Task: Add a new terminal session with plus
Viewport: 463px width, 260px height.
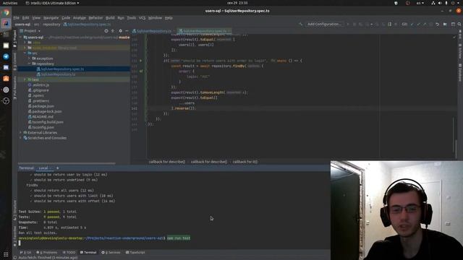Action: (58, 168)
